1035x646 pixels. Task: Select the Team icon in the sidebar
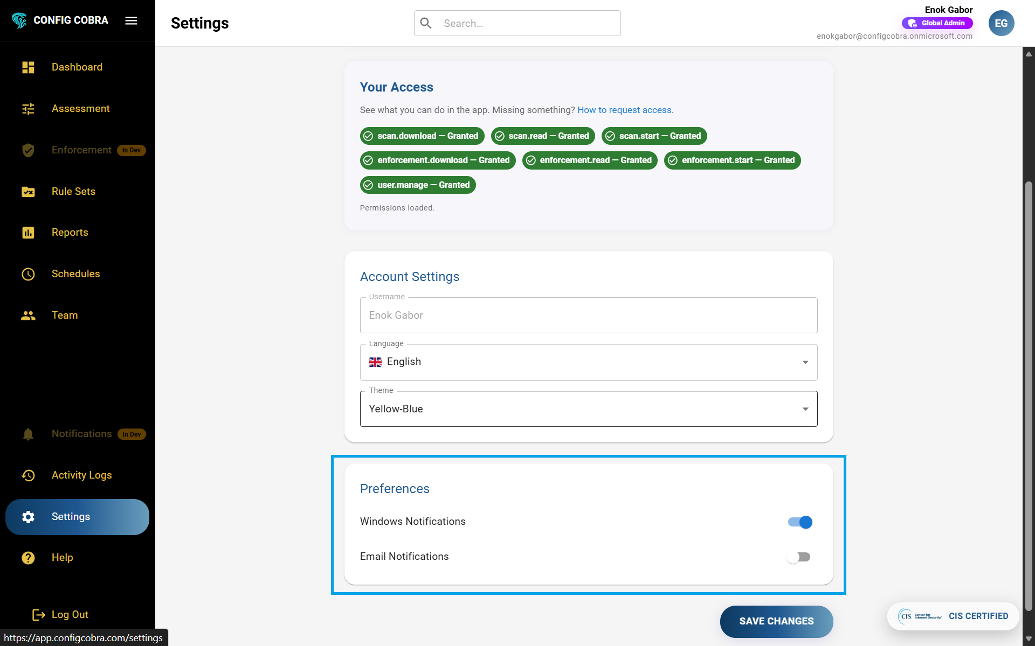pos(28,315)
